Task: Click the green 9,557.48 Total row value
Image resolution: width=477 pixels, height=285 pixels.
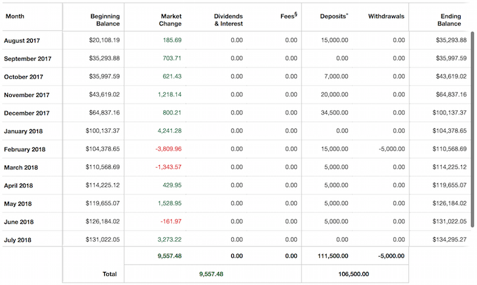Action: [211, 274]
